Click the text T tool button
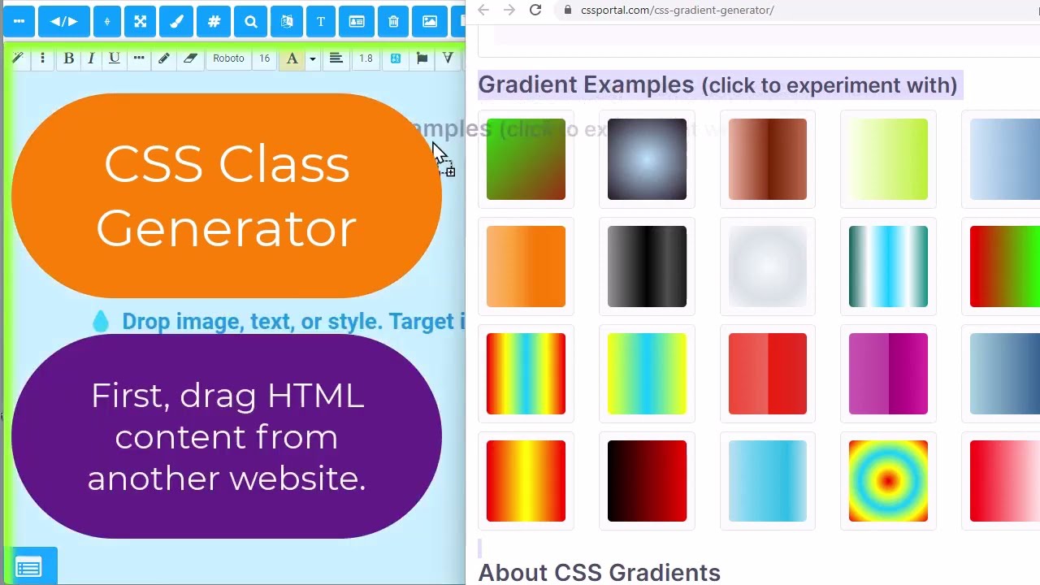 tap(321, 22)
